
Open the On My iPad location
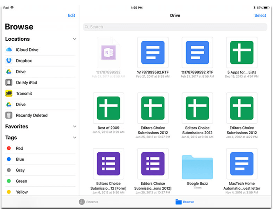point(26,83)
